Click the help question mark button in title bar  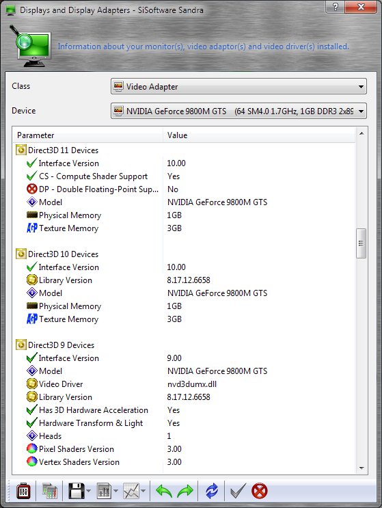point(336,6)
